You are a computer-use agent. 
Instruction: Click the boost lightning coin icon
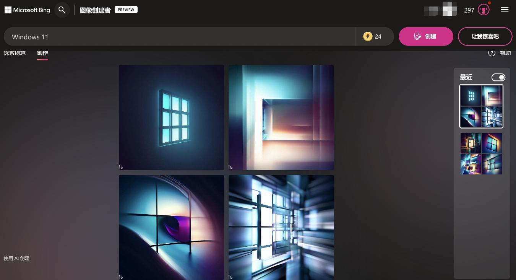pos(368,36)
